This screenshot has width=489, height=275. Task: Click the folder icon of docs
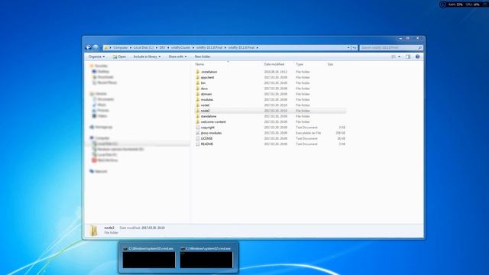(x=197, y=89)
